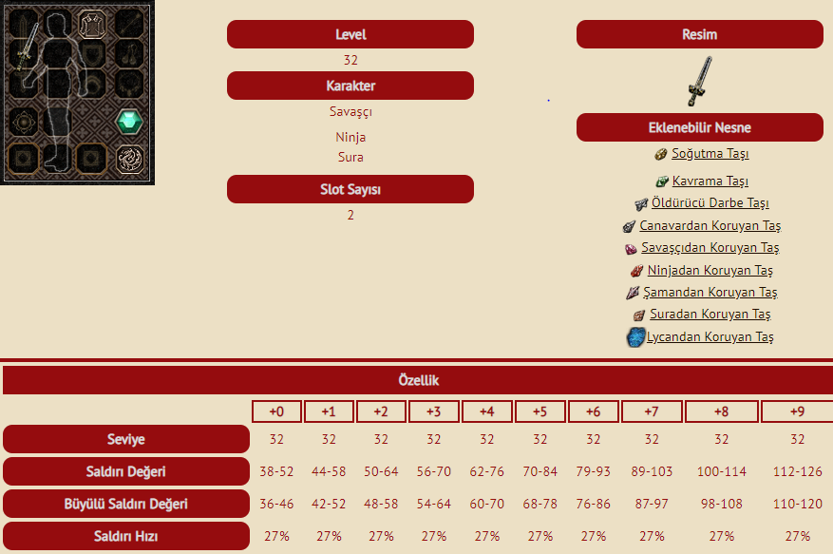Click the Saldırı Hızı row label
The image size is (833, 554).
click(126, 536)
